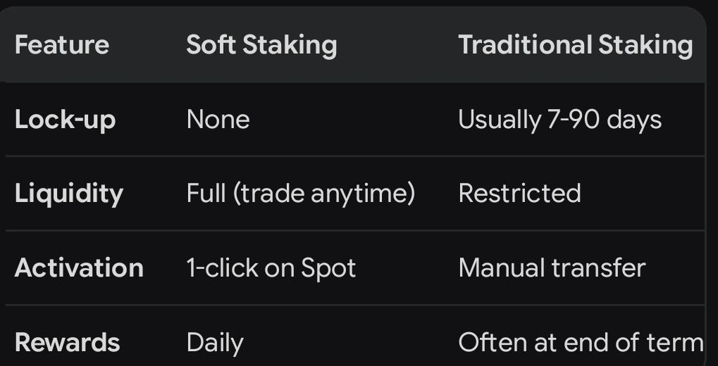Click the Feature column header
Image resolution: width=718 pixels, height=366 pixels.
click(x=62, y=45)
